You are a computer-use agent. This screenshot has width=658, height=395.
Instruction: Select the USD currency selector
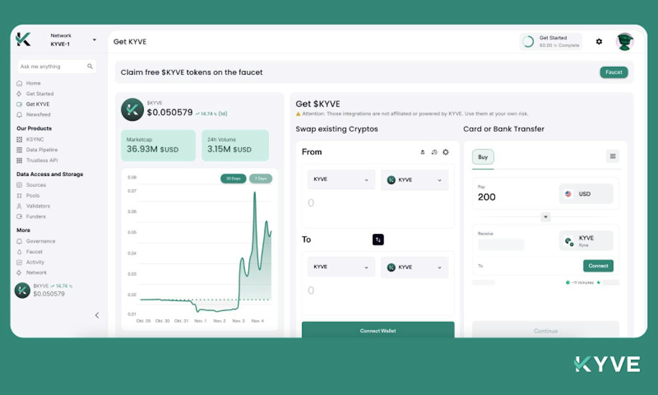[x=586, y=194]
